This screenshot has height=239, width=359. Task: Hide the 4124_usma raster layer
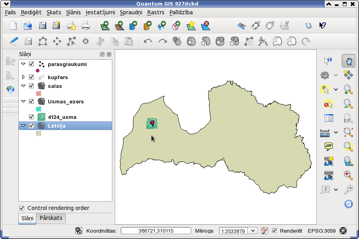pos(31,117)
